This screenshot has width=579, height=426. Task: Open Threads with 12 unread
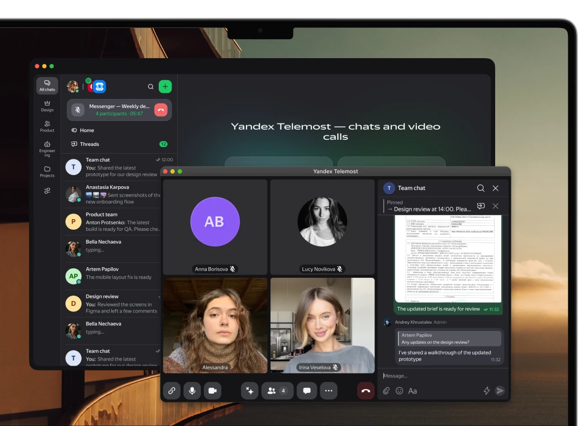click(x=119, y=144)
